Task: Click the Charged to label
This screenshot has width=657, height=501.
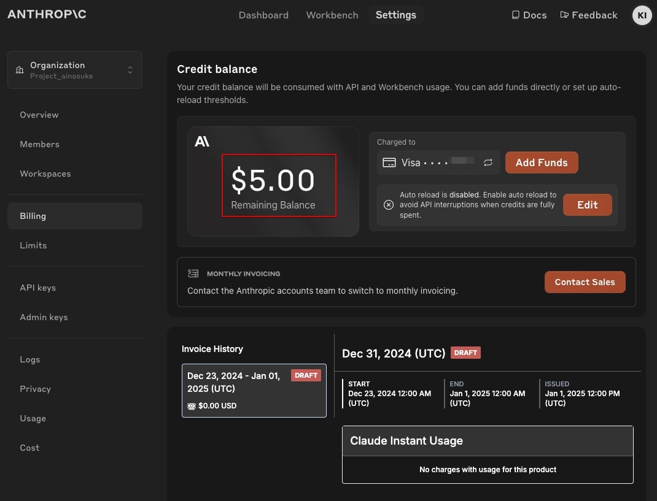Action: point(396,142)
